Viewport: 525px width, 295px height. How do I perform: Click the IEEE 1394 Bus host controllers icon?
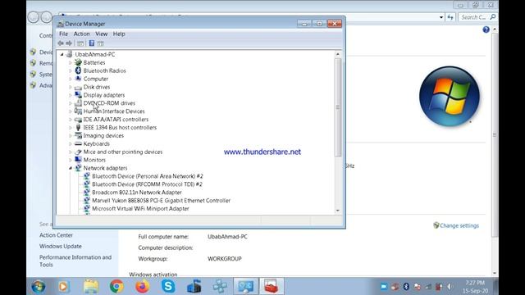click(78, 128)
